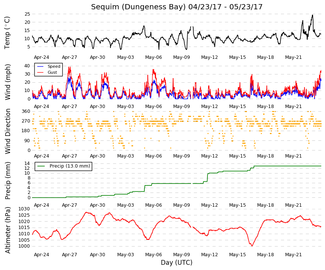
Task: Click the Precip (13.0 mm) legend label
Action: [x=70, y=166]
